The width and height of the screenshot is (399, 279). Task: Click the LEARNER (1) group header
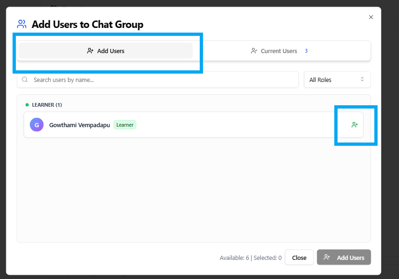click(47, 105)
